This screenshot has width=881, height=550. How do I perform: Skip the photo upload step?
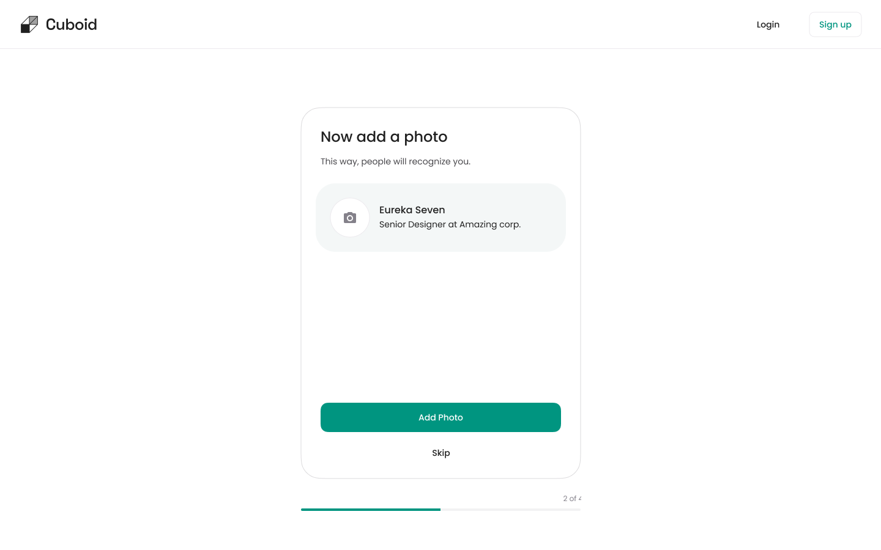click(x=441, y=453)
